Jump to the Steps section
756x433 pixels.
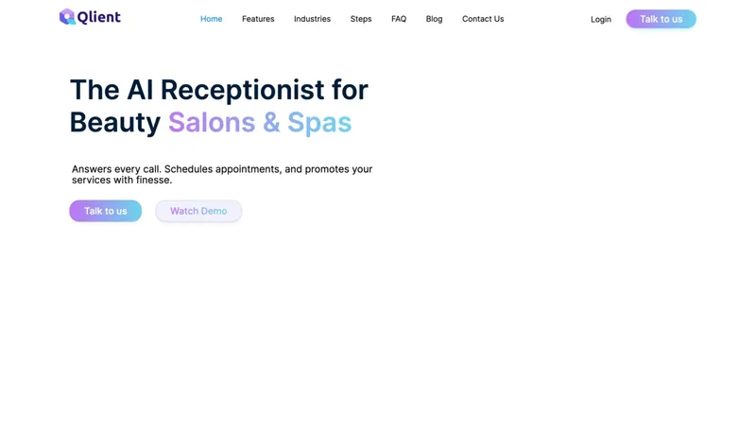[361, 19]
